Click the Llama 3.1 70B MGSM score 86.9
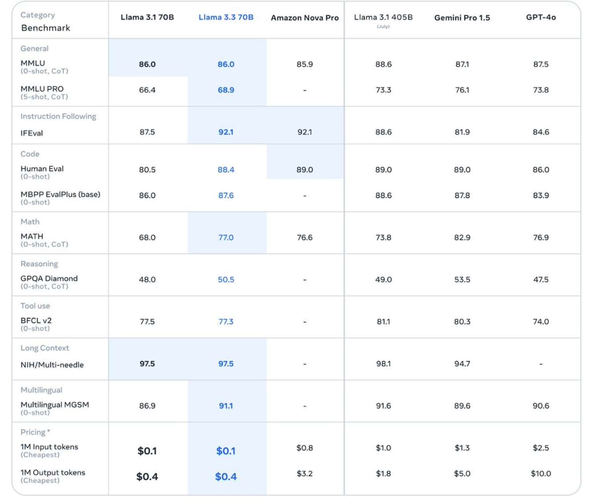Viewport: 591px width, 500px height. point(147,406)
